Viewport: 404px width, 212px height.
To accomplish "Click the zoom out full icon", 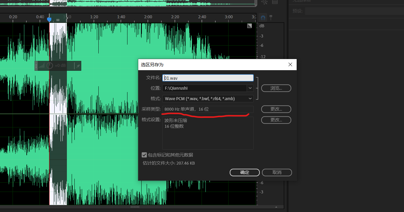I will click(x=264, y=2).
